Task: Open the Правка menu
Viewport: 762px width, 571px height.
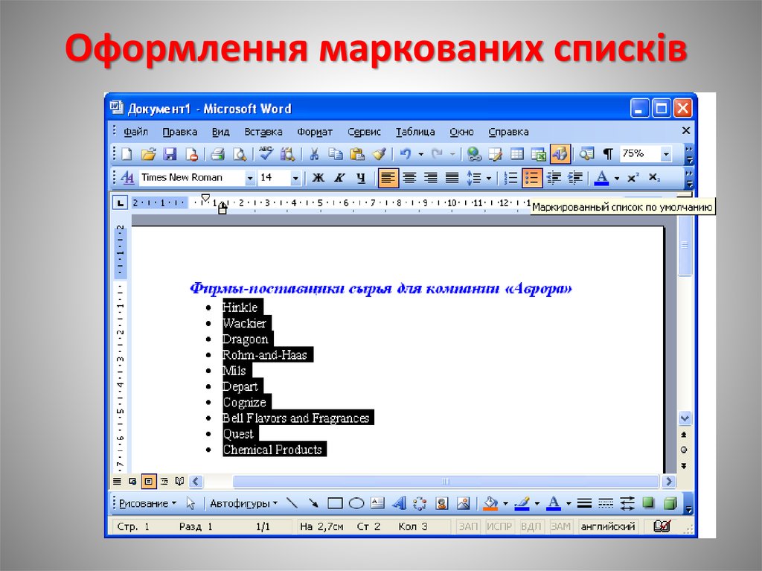Action: tap(180, 131)
